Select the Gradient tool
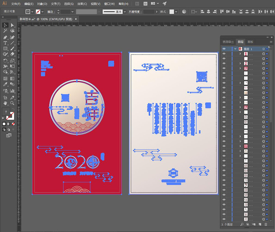The height and width of the screenshot is (232, 275). (12, 78)
